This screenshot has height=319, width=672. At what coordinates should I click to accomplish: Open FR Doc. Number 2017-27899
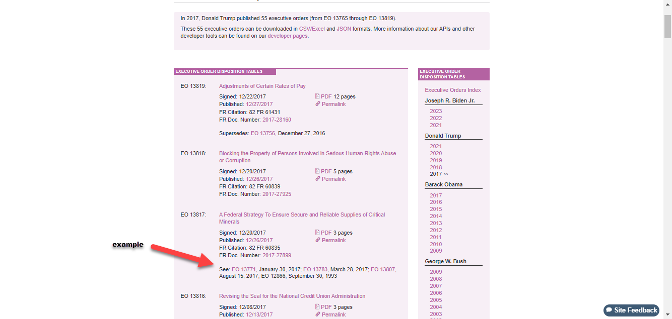(277, 255)
